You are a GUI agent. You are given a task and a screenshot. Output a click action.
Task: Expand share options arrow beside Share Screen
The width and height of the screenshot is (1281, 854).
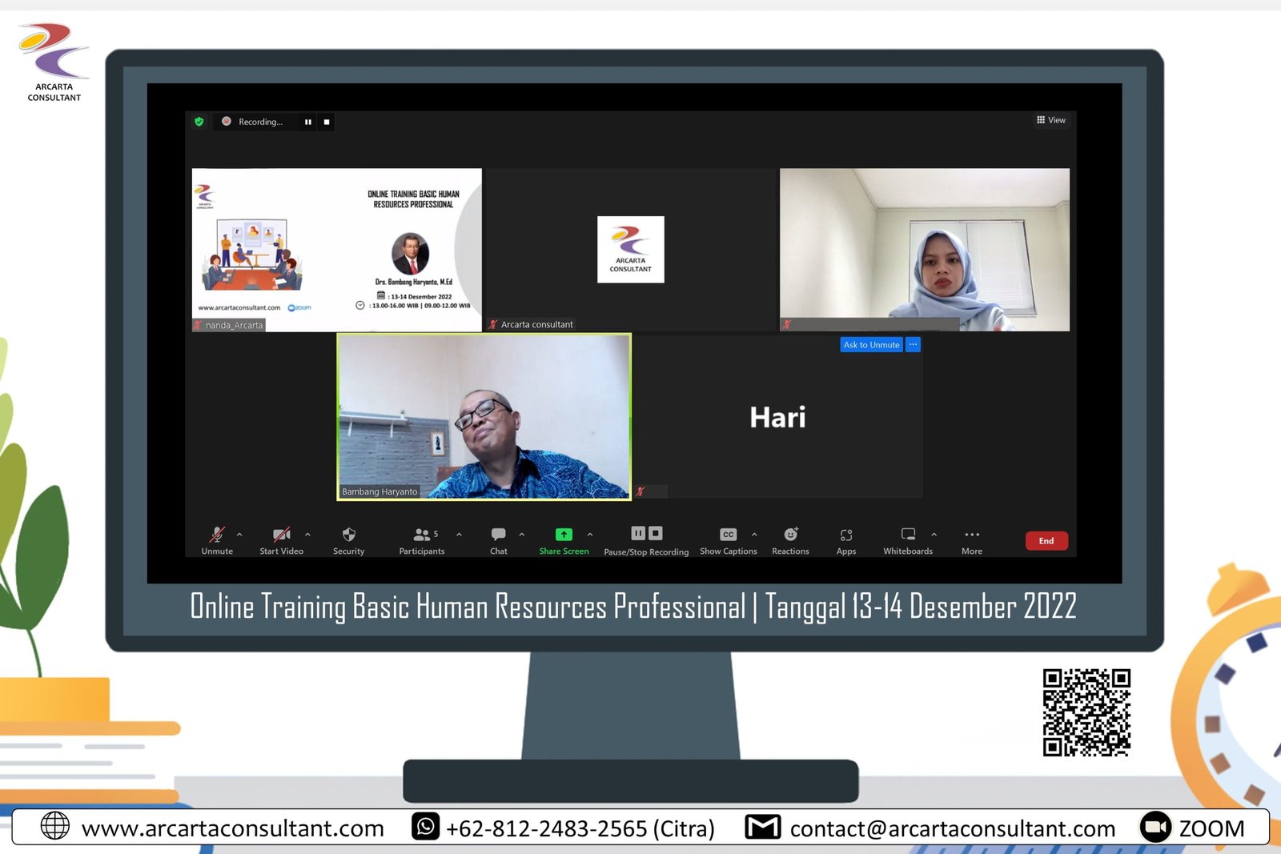(590, 534)
